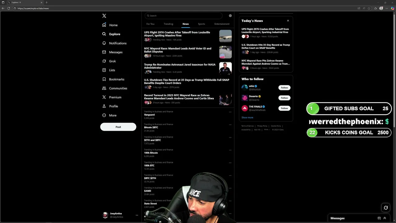Open the $BTC $ETH trending topic
This screenshot has height=223, width=396.
pos(150,178)
